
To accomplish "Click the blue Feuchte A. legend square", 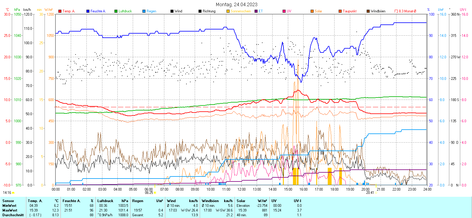I will pos(88,11).
